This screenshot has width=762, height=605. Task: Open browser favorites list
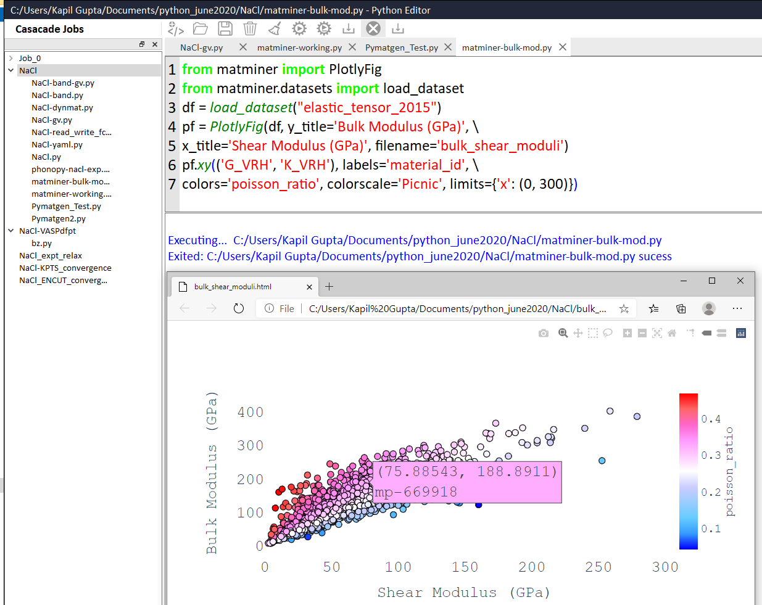[654, 308]
